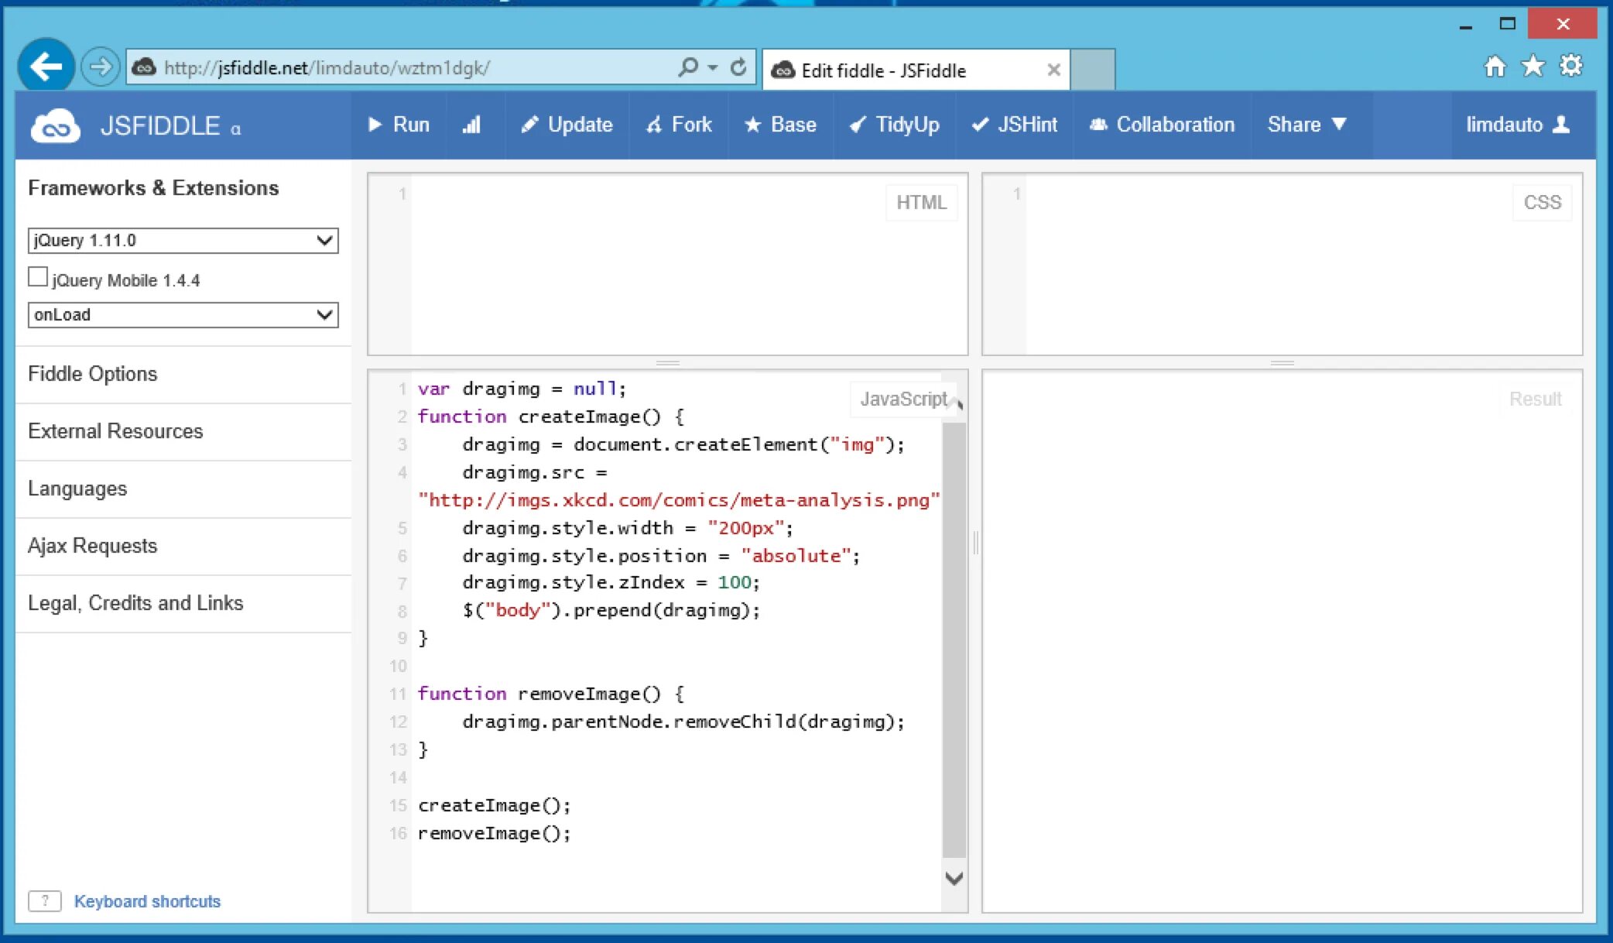Open browser settings with the gear icon

pyautogui.click(x=1571, y=67)
